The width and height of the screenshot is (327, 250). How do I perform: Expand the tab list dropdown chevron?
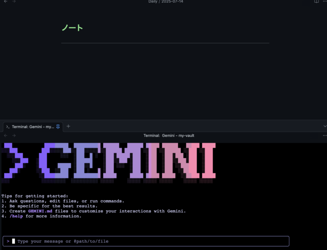[x=325, y=126]
